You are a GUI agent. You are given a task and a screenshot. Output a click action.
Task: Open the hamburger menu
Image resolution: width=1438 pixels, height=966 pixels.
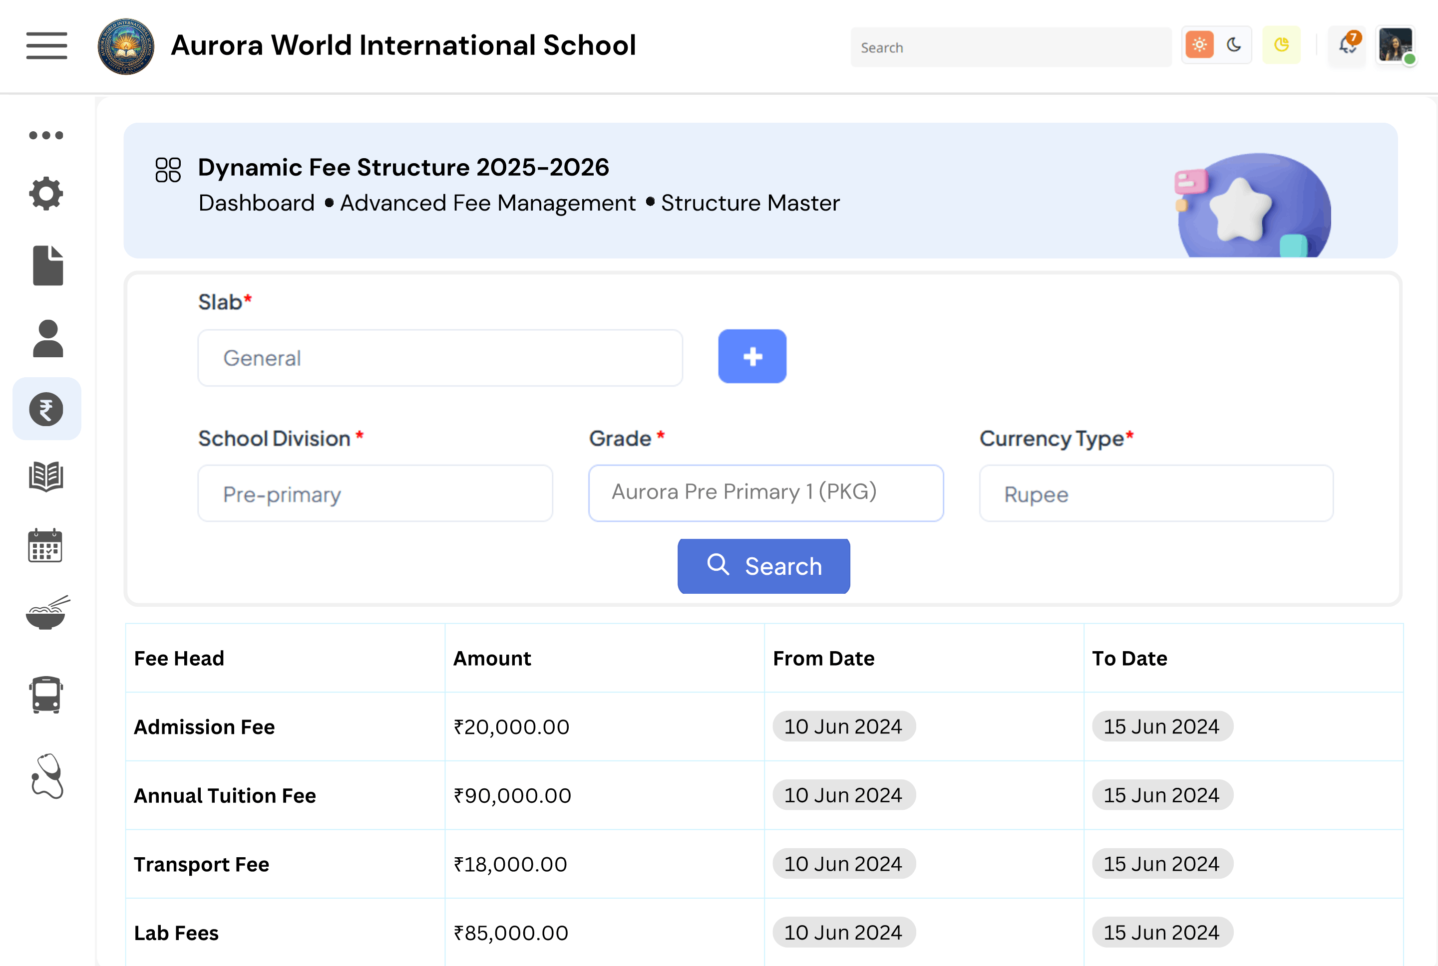click(x=46, y=45)
